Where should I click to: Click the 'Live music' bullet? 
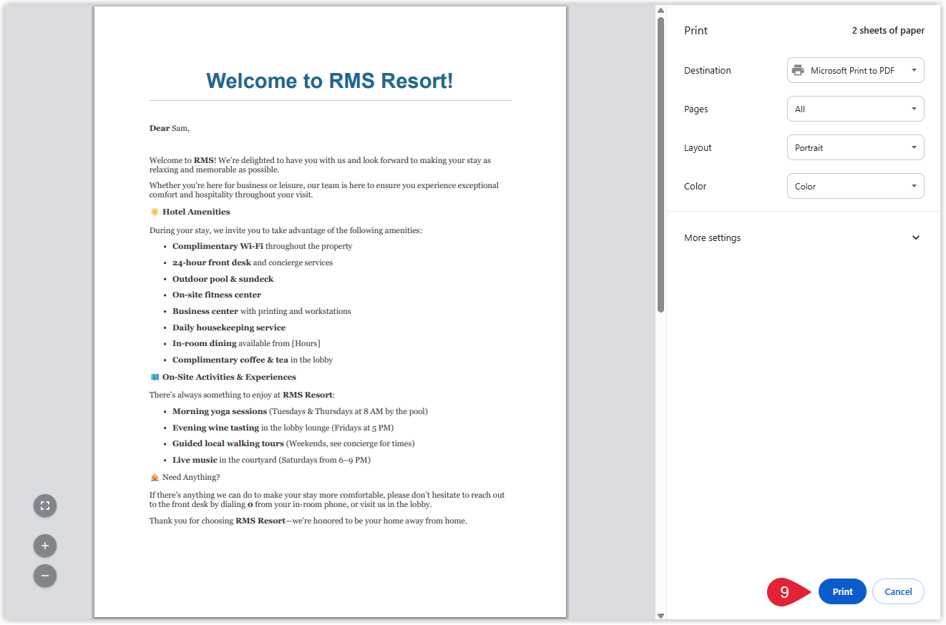point(271,460)
